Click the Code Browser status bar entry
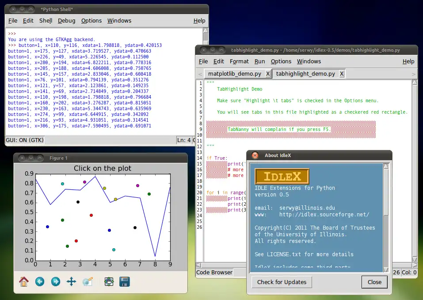This screenshot has width=423, height=300. [214, 272]
